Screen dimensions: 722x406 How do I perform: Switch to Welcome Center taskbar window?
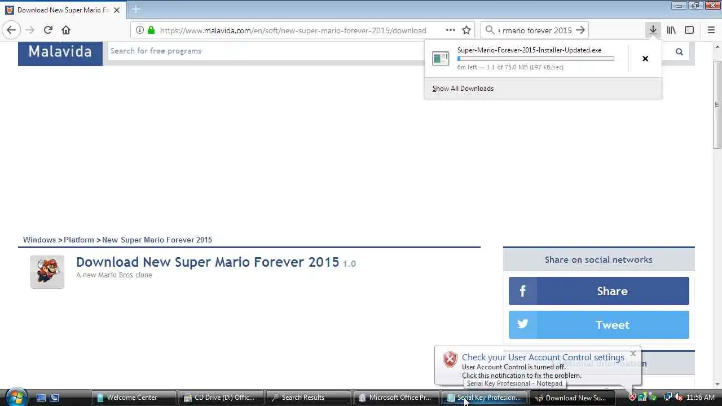pyautogui.click(x=133, y=398)
